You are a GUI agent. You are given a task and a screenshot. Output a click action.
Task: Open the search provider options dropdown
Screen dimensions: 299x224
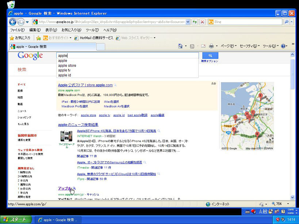pos(292,22)
